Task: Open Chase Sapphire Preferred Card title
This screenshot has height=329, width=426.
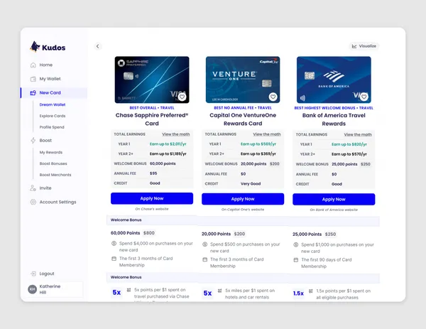Action: click(x=152, y=119)
